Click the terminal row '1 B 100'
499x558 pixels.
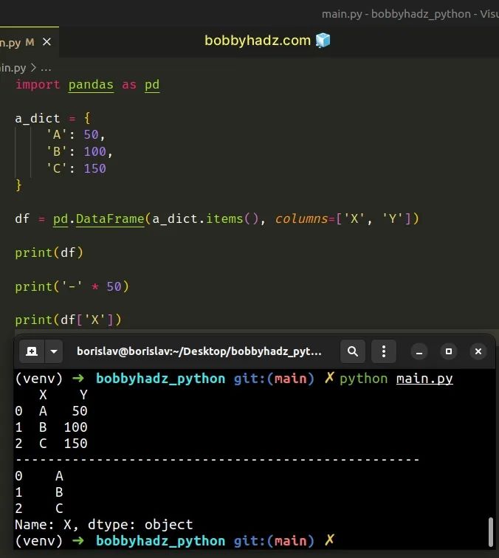51,427
